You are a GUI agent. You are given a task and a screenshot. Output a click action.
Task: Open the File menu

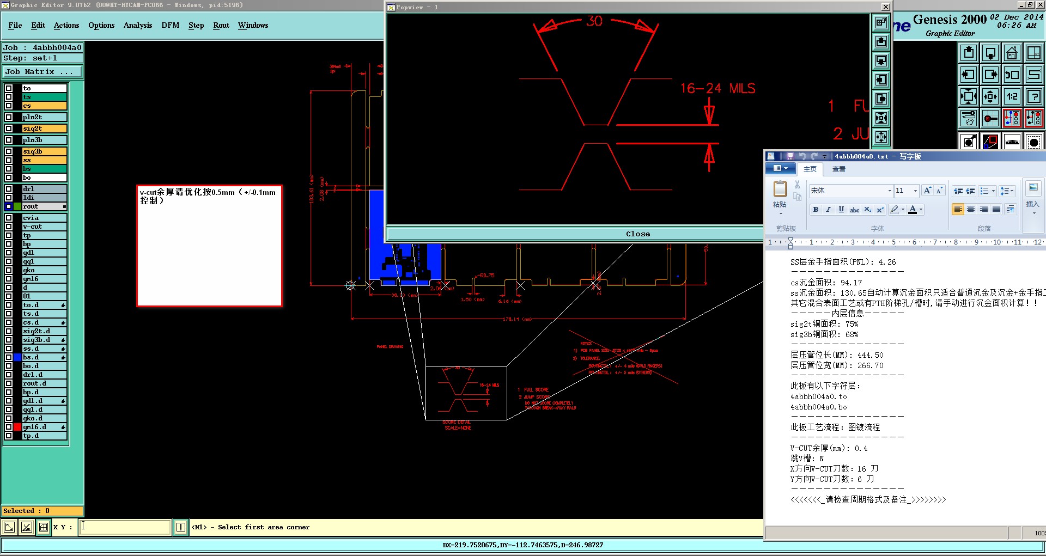15,25
